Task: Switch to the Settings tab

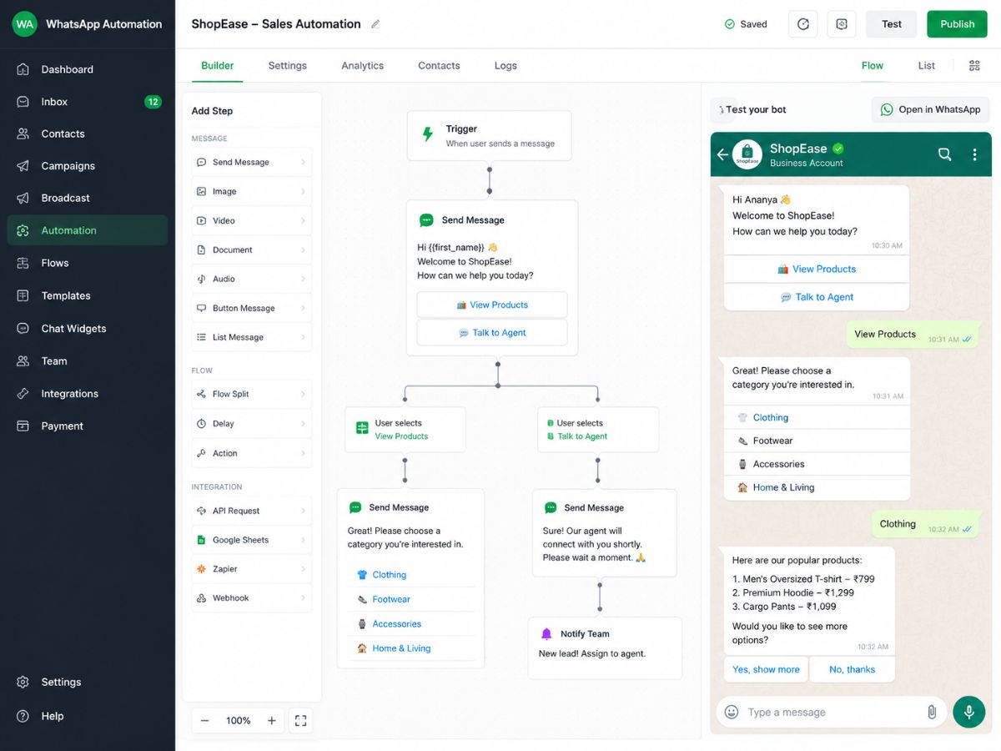Action: tap(287, 66)
